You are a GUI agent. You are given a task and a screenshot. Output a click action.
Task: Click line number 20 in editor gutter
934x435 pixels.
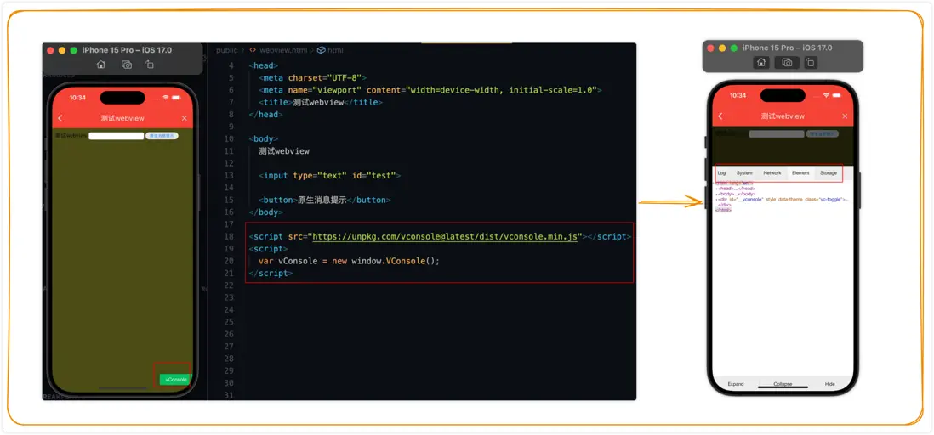pos(229,261)
